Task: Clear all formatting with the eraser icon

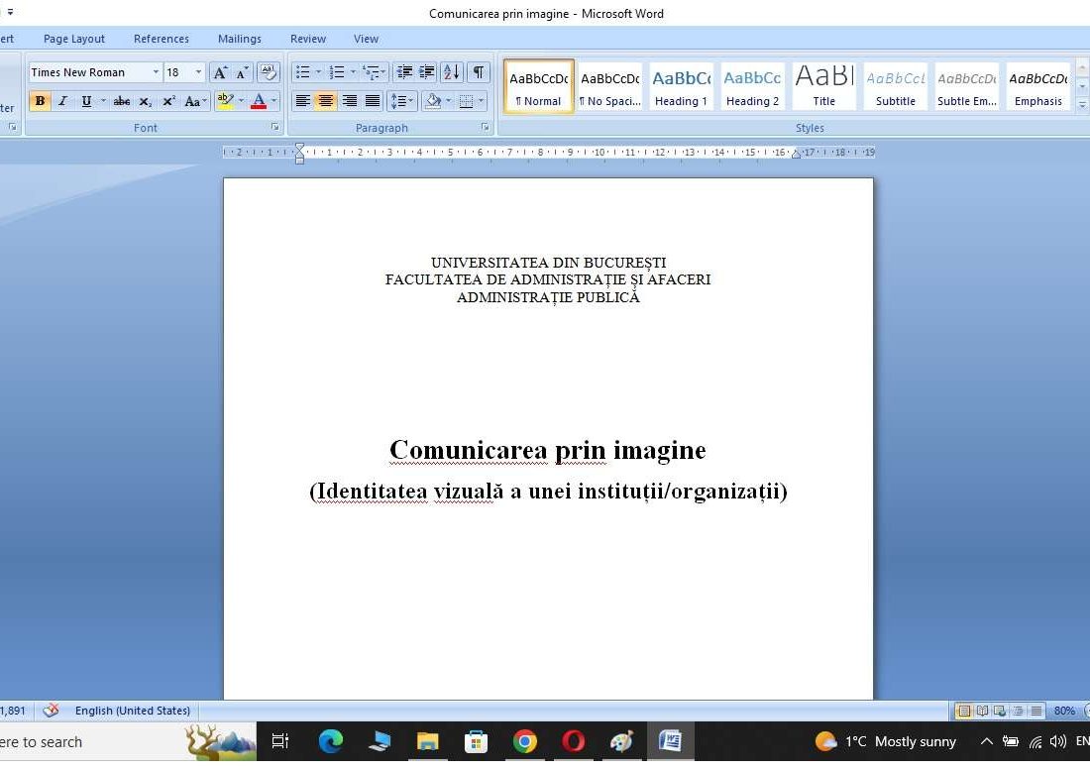Action: point(268,72)
